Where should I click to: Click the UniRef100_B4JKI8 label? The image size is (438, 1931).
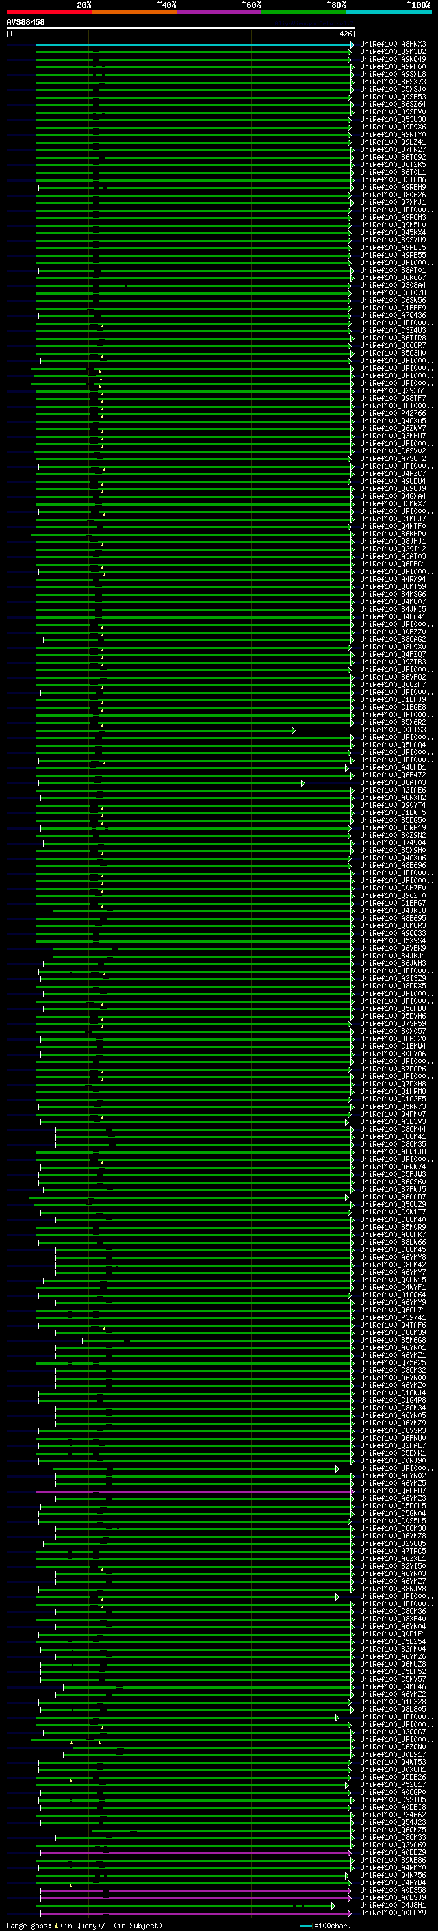click(393, 911)
